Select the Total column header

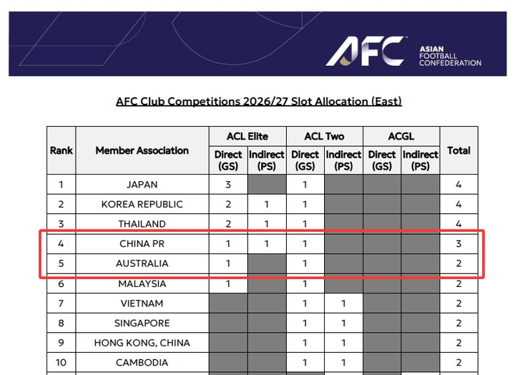pyautogui.click(x=458, y=150)
